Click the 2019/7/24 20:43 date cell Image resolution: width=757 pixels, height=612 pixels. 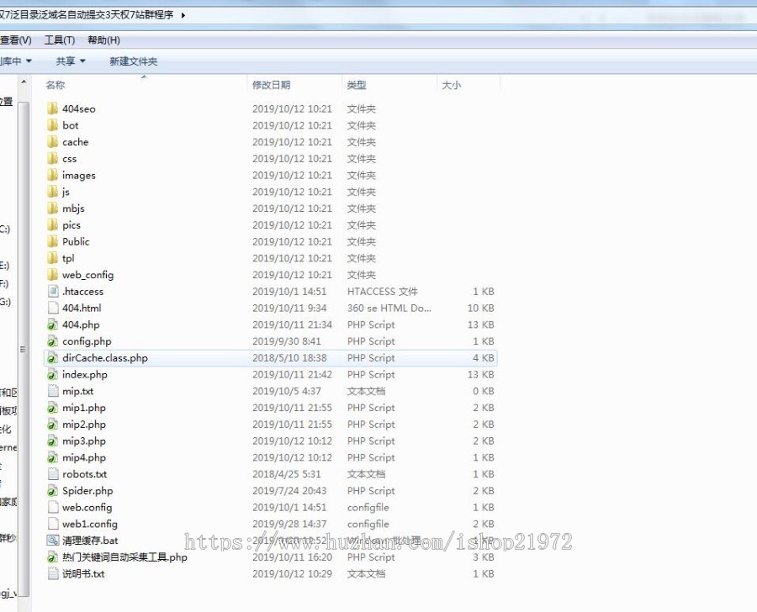289,491
